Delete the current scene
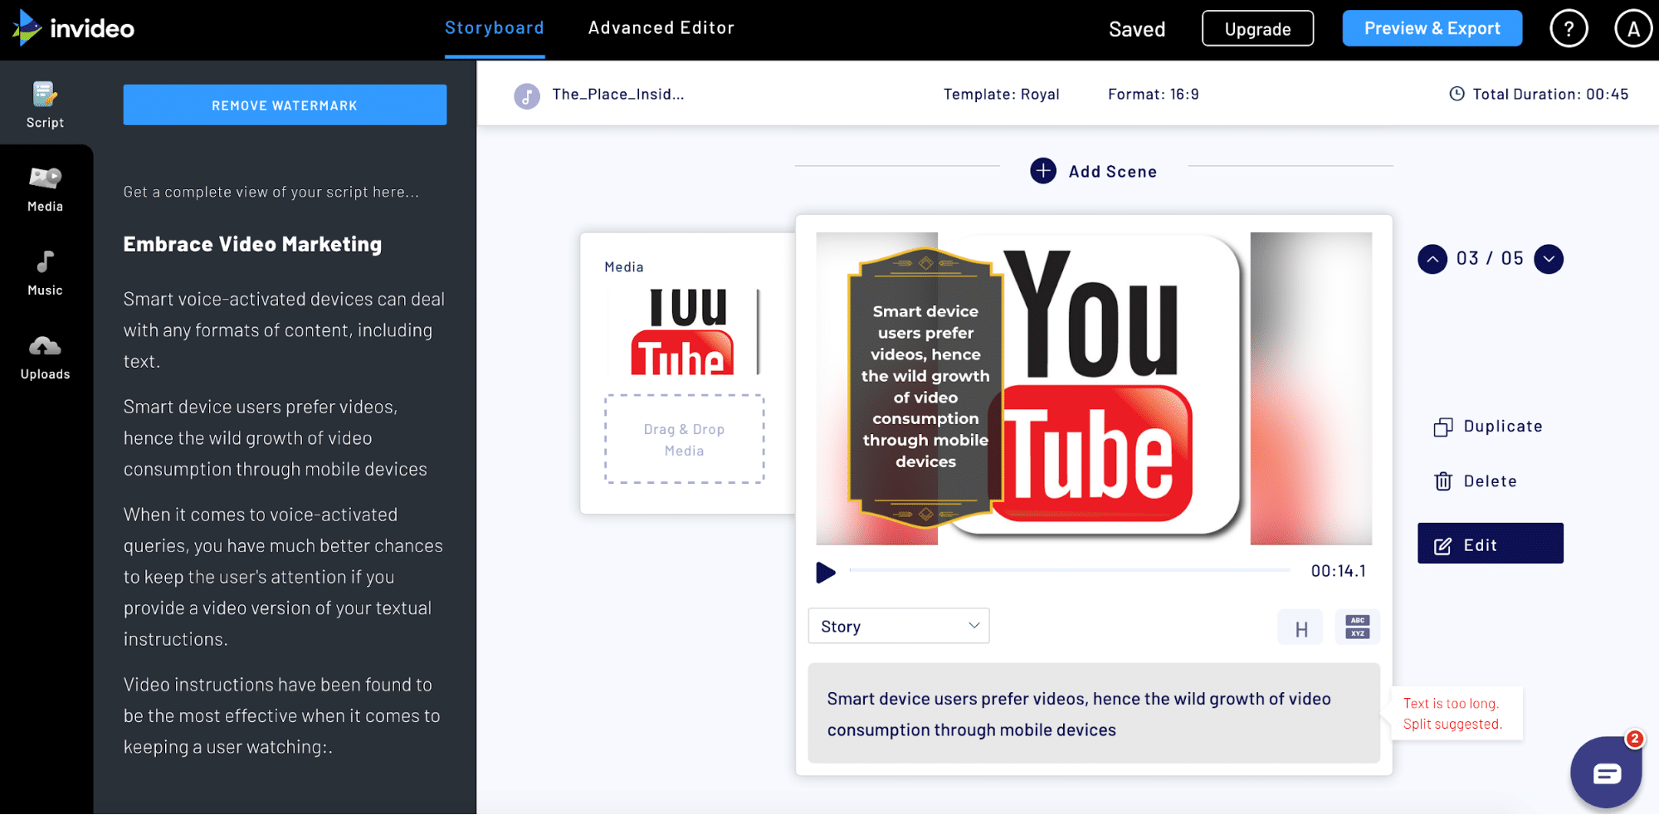This screenshot has width=1659, height=815. pyautogui.click(x=1476, y=481)
